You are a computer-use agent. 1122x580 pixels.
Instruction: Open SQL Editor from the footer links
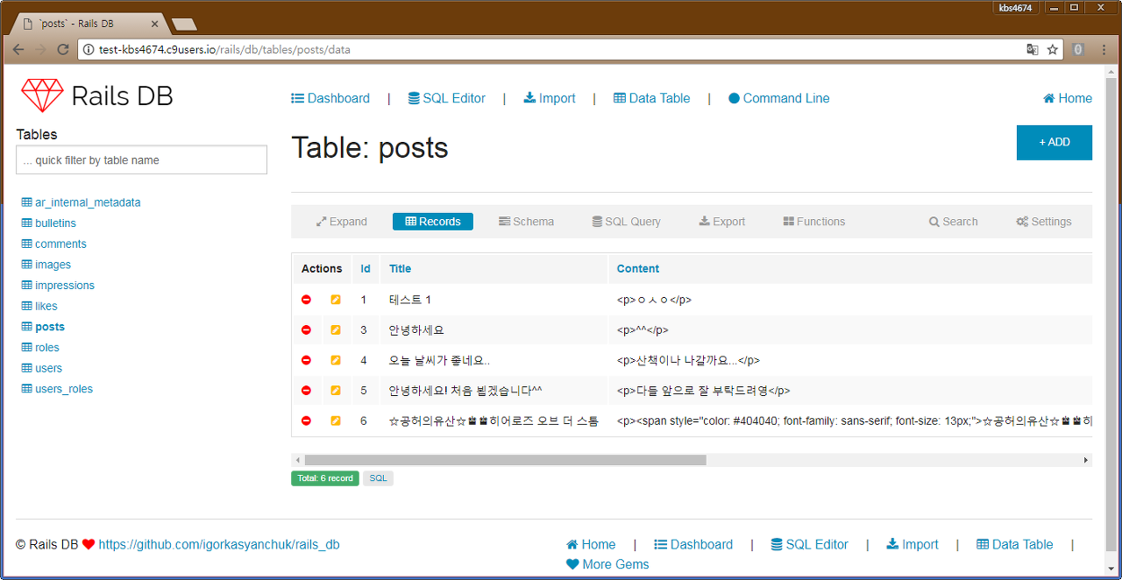click(810, 545)
